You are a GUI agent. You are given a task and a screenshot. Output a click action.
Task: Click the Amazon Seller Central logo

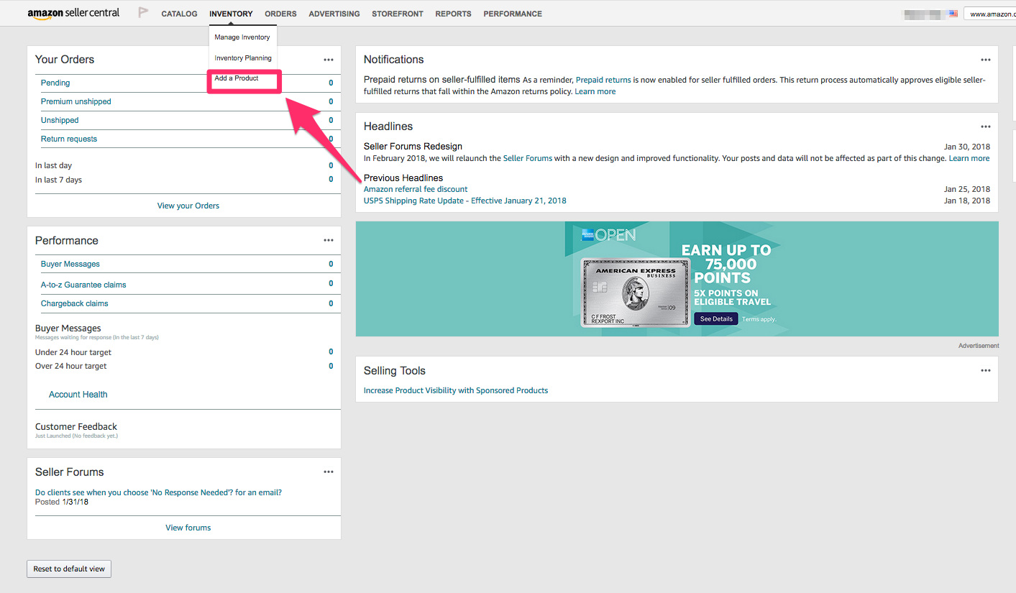click(x=73, y=12)
